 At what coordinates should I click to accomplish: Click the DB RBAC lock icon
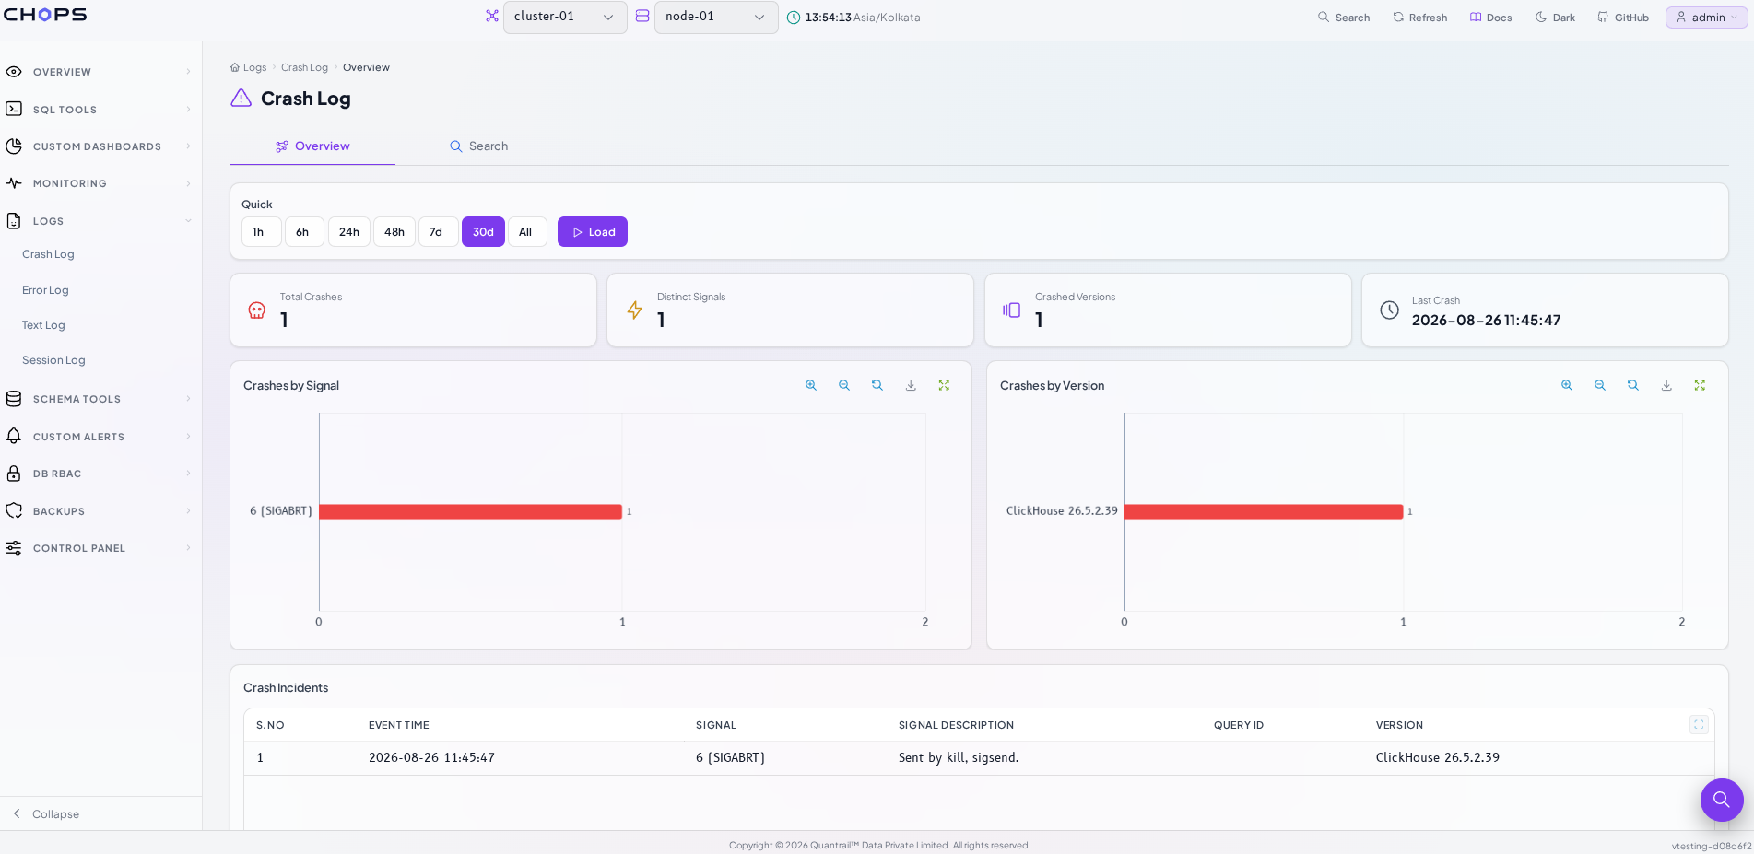pyautogui.click(x=14, y=474)
